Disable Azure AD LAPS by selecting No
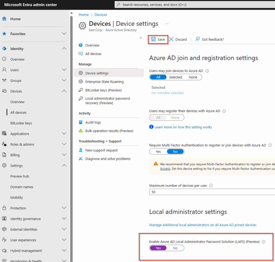Viewport: 275px width, 262px height. click(175, 248)
